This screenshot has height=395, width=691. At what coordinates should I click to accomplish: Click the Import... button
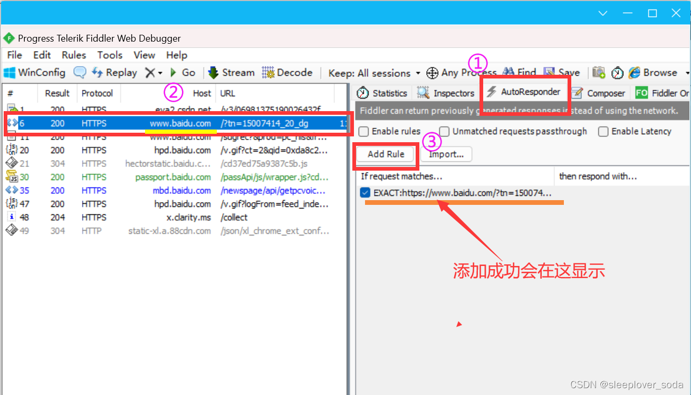click(x=446, y=154)
